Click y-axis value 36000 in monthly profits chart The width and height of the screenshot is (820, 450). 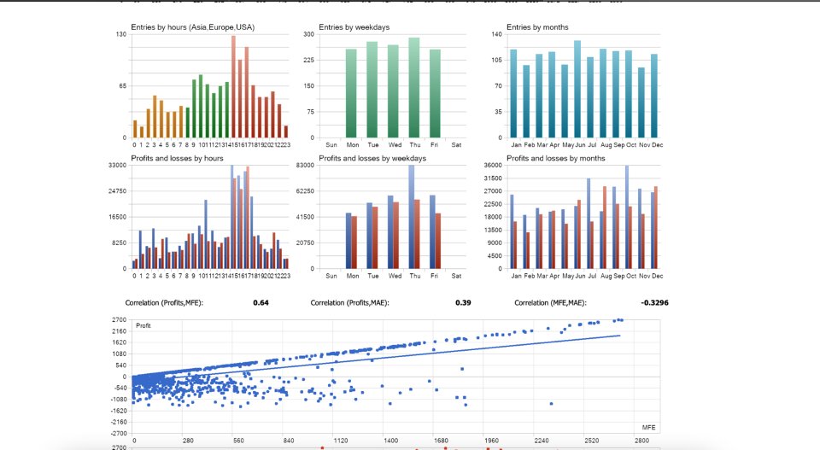pos(493,165)
